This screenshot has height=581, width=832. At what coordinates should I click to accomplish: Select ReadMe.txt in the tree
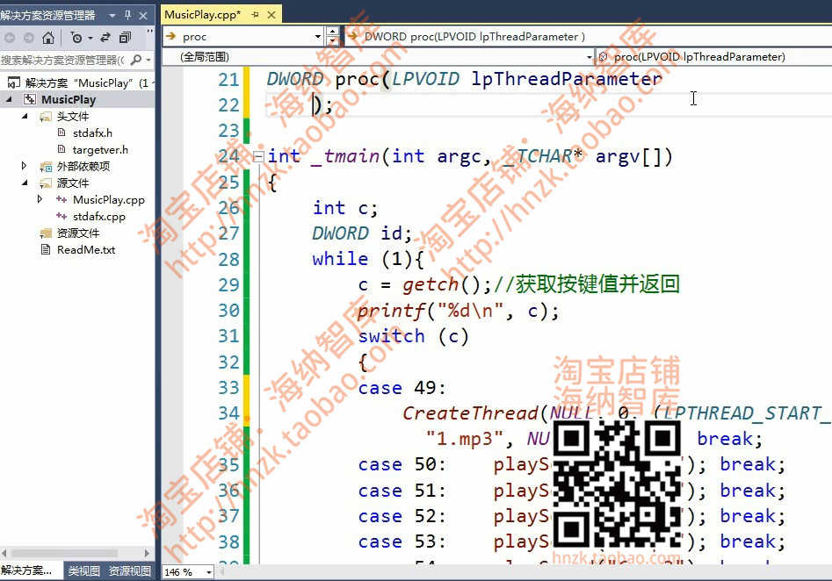coord(86,249)
